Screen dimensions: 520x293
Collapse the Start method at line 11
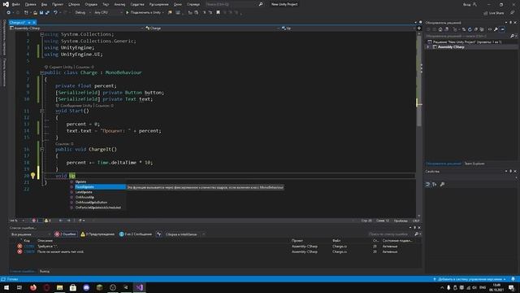pyautogui.click(x=41, y=111)
